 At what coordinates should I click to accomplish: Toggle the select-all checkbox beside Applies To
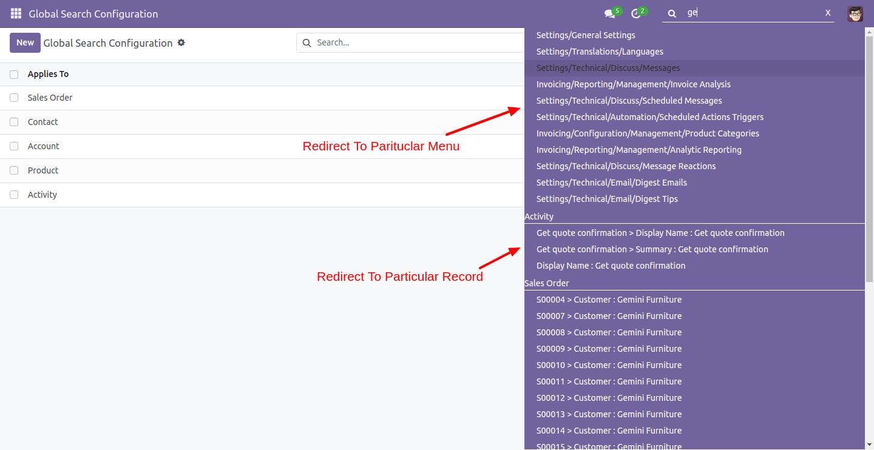[x=14, y=75]
